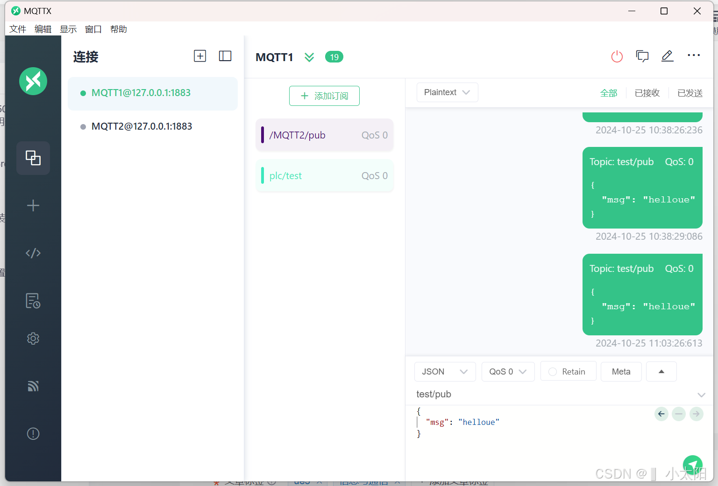This screenshot has width=718, height=486.
Task: Click the 添加订阅 button
Action: pos(324,96)
